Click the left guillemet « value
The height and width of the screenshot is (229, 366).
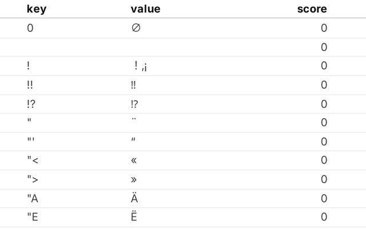(x=134, y=160)
